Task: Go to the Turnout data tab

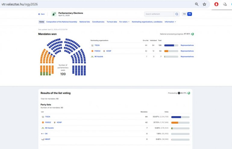Action: pyautogui.click(x=112, y=22)
